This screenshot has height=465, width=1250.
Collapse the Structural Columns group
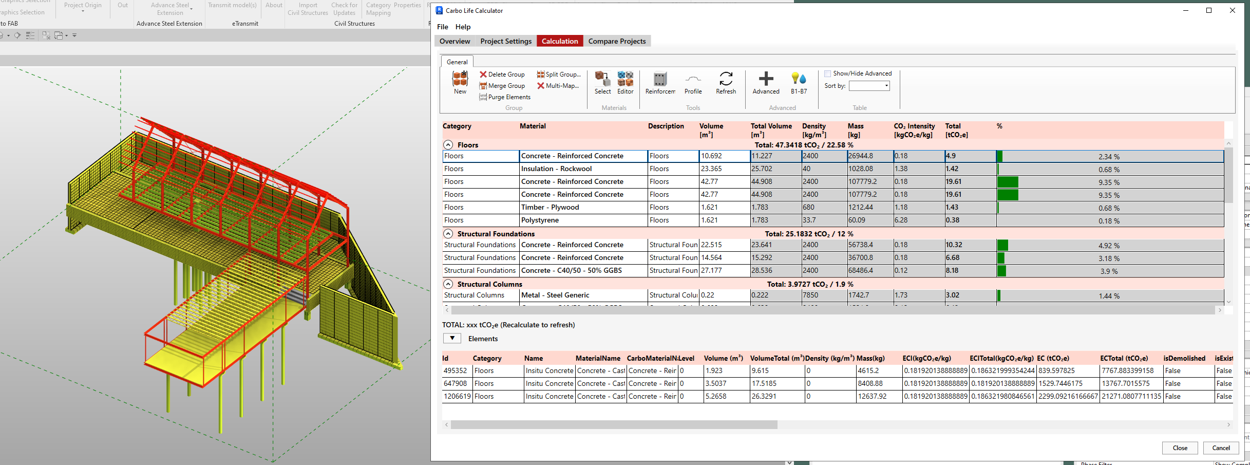click(x=448, y=284)
